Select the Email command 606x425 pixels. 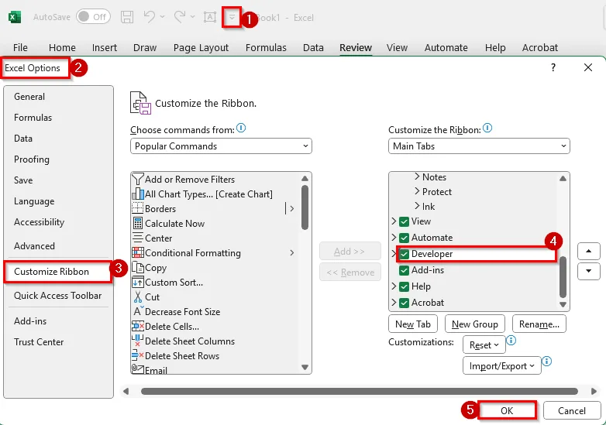215,369
